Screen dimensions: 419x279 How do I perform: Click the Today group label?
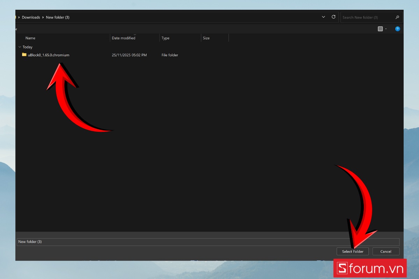click(x=28, y=47)
